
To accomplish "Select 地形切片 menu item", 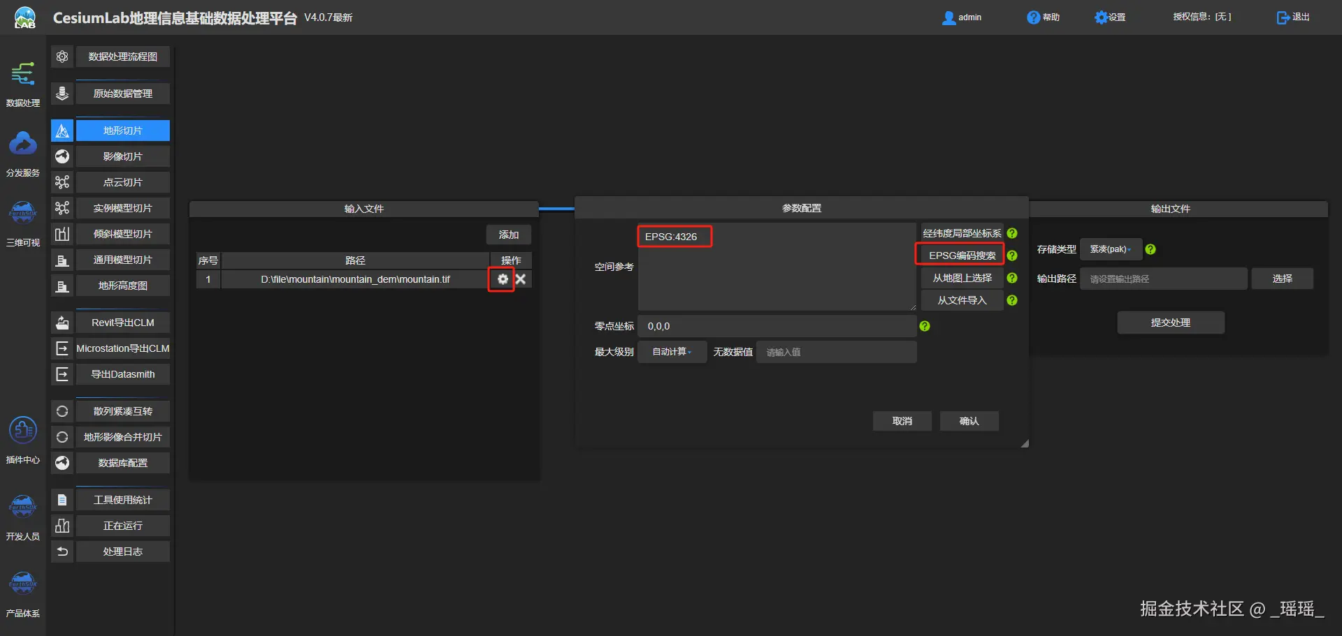I will tap(123, 131).
